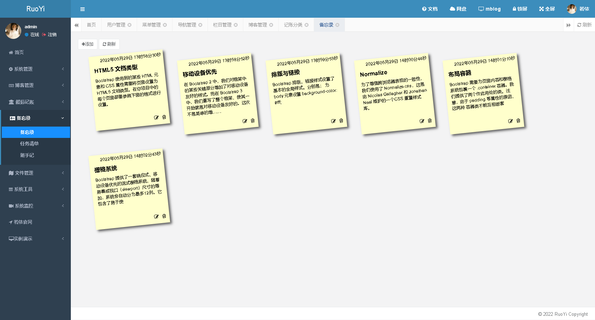
Task: Edit the 布局容器 memo note
Action: click(510, 121)
